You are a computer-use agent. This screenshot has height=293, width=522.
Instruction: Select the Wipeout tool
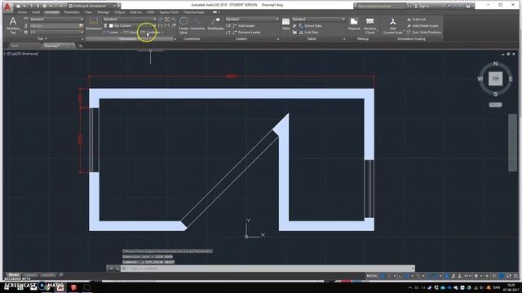point(354,24)
